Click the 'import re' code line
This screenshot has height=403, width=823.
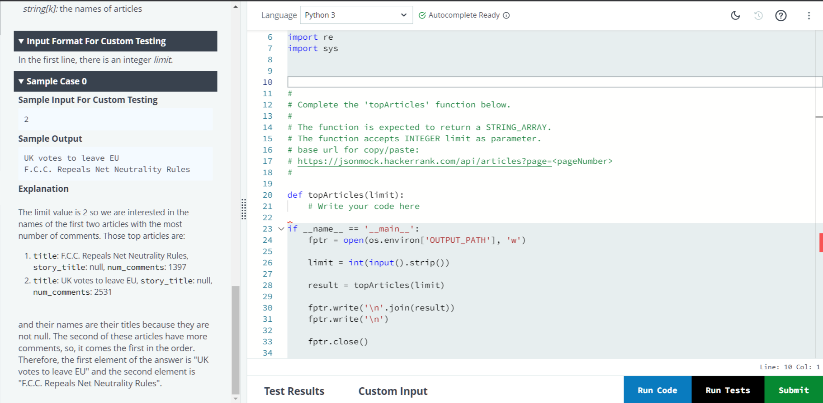(x=310, y=37)
